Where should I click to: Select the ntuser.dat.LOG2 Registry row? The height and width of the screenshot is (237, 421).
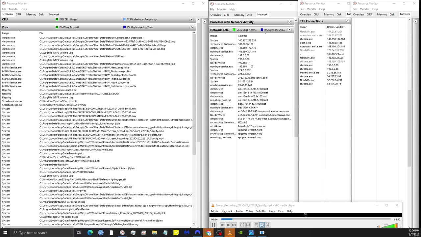pyautogui.click(x=97, y=90)
